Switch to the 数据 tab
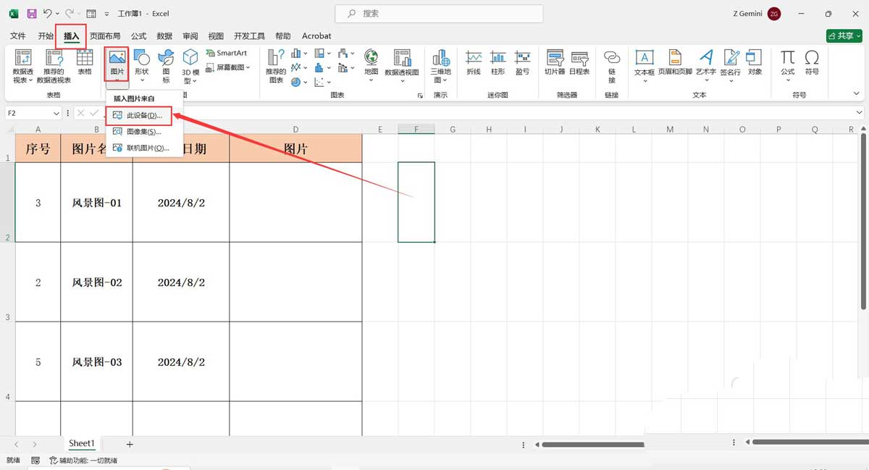The height and width of the screenshot is (470, 869). pos(164,35)
